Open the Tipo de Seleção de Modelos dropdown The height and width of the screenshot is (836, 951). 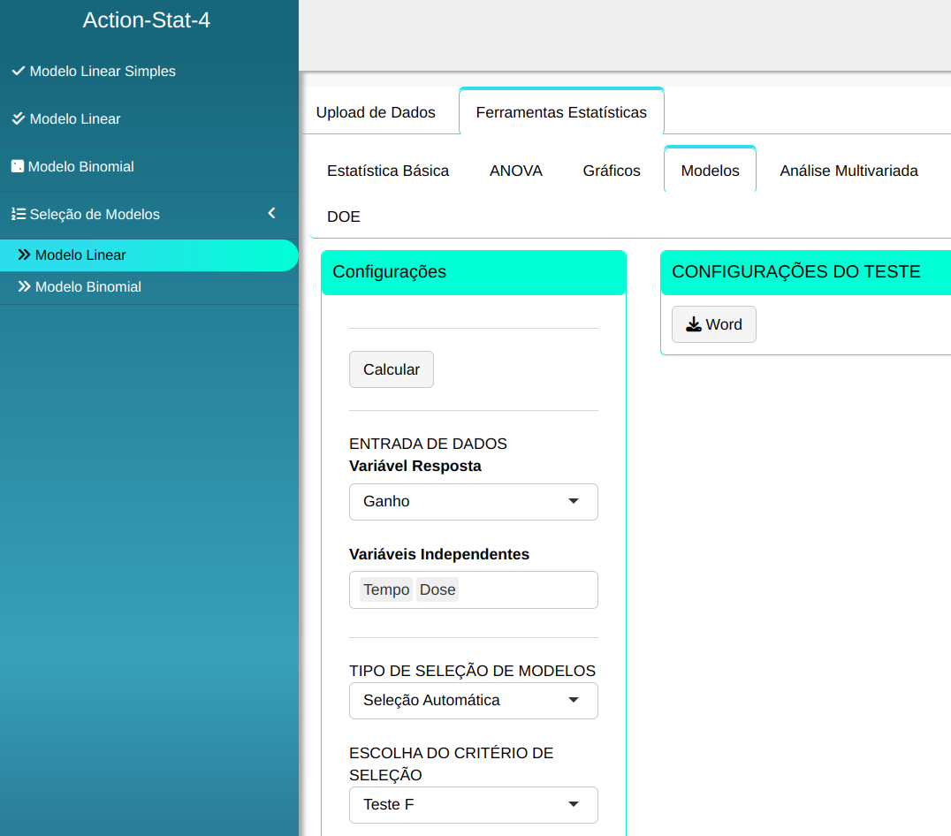click(x=473, y=700)
